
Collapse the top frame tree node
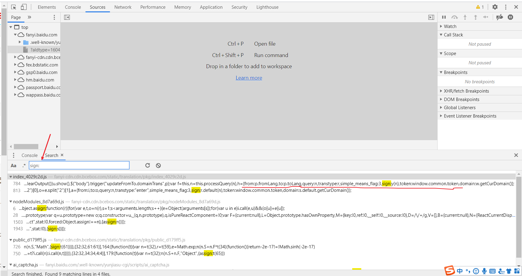tap(11, 27)
